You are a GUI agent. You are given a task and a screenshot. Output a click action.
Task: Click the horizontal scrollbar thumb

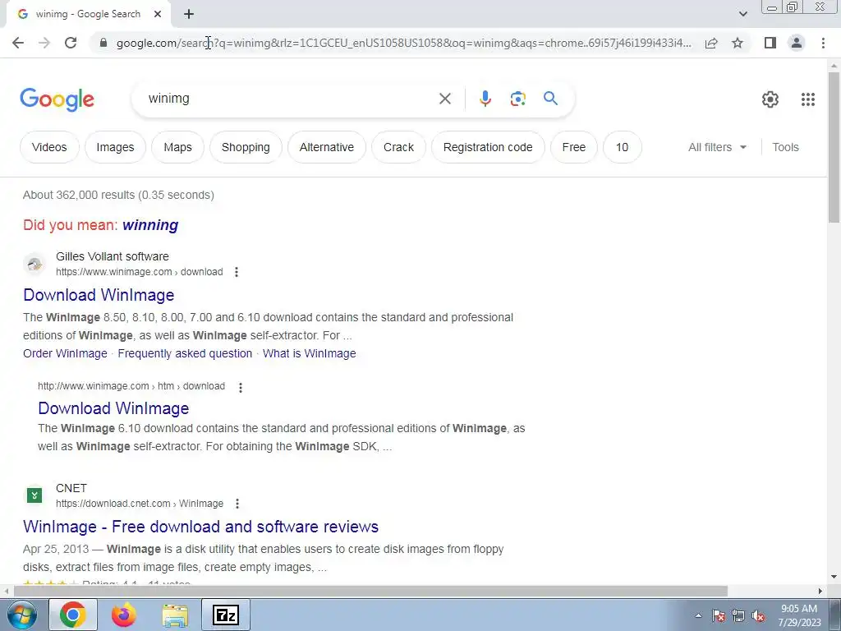tap(370, 592)
